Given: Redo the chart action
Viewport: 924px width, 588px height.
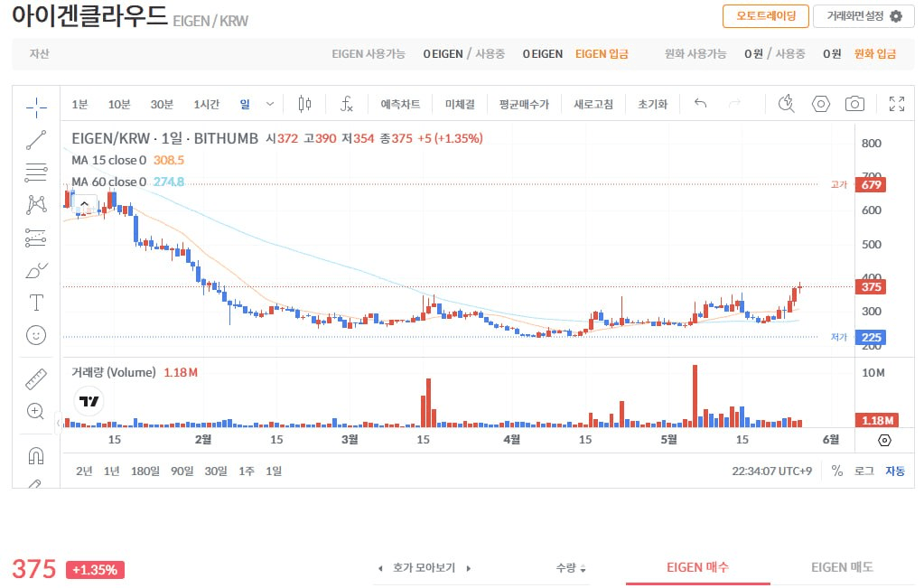Looking at the screenshot, I should (734, 104).
